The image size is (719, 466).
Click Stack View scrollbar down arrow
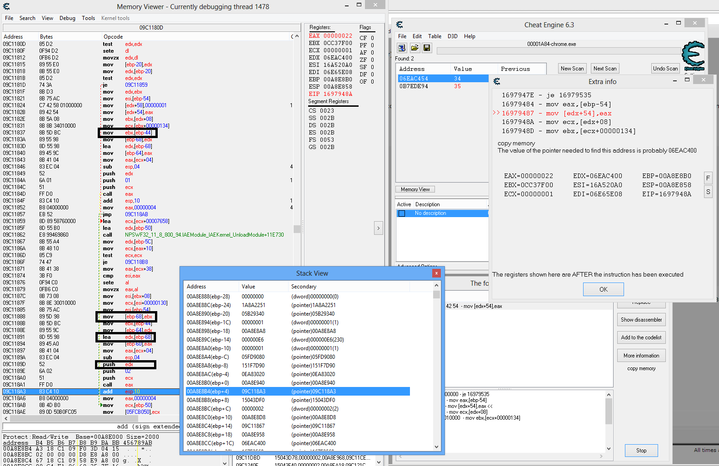[436, 447]
